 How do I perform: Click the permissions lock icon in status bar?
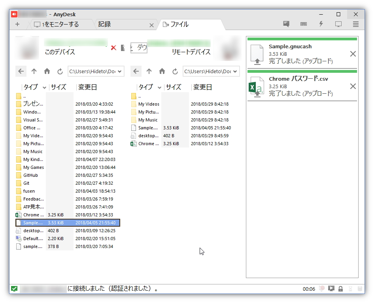(341, 289)
